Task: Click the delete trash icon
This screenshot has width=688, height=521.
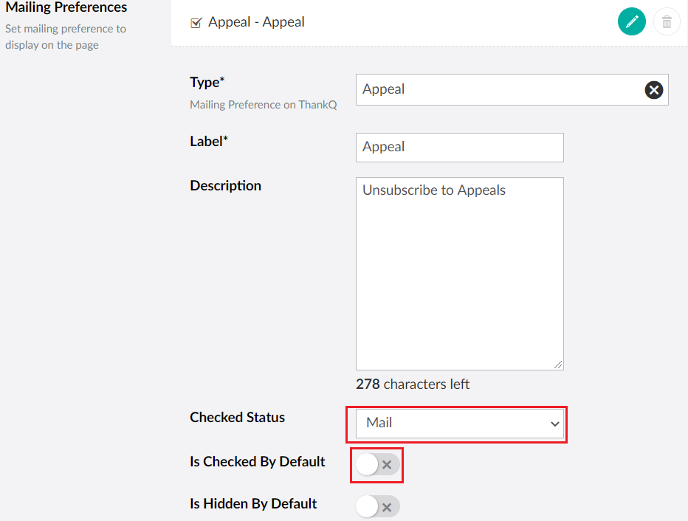Action: coord(667,21)
